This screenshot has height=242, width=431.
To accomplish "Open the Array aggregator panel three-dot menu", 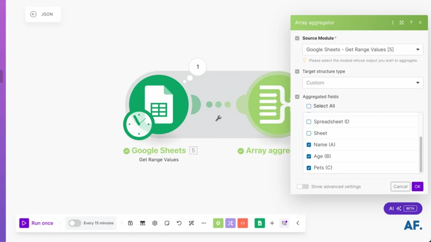I will [393, 23].
